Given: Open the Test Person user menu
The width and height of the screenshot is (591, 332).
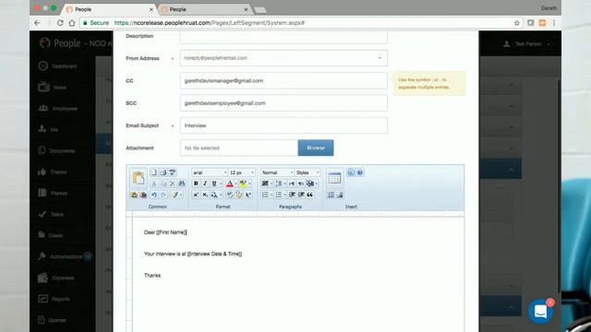Looking at the screenshot, I should [x=527, y=44].
